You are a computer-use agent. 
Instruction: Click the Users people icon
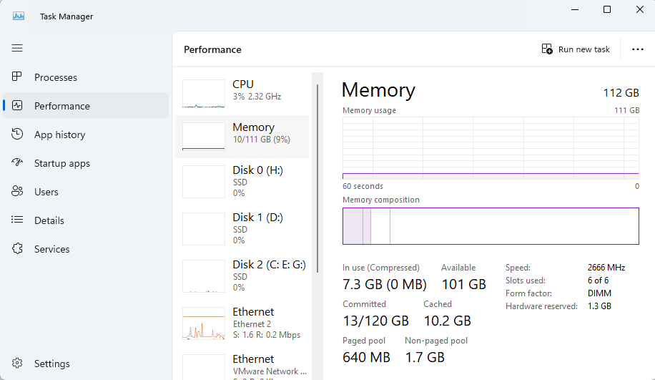(x=17, y=192)
